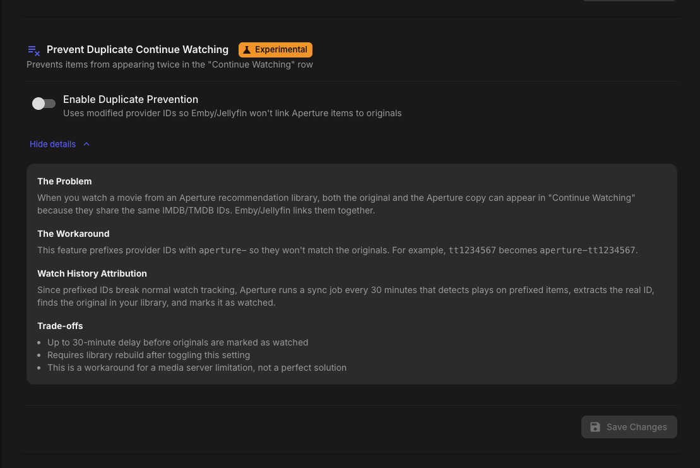Click the "Prevent Duplicate Continue Watching" heading

click(x=138, y=49)
